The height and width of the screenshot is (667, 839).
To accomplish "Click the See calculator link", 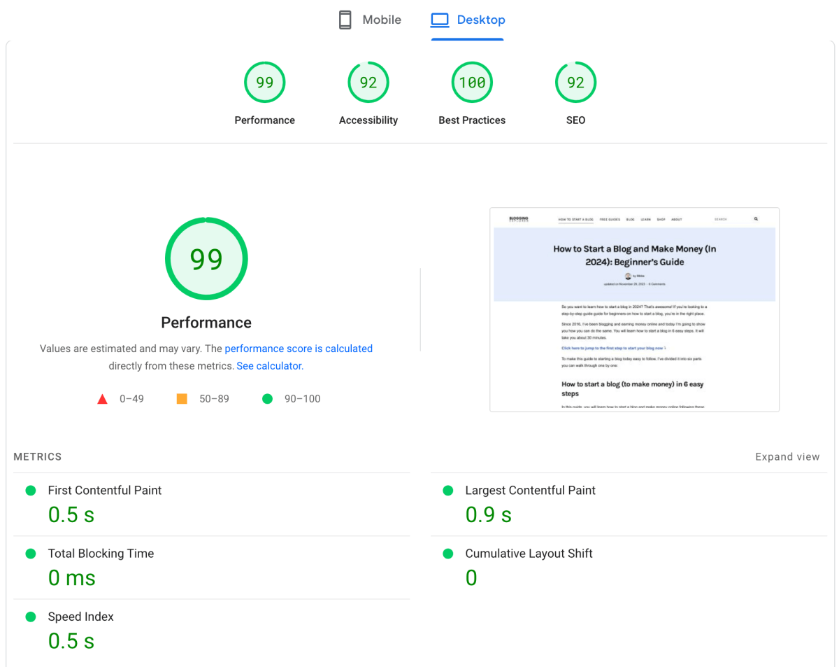I will tap(268, 365).
